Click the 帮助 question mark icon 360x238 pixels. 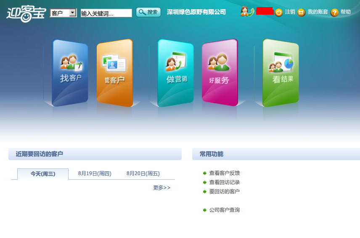[334, 12]
